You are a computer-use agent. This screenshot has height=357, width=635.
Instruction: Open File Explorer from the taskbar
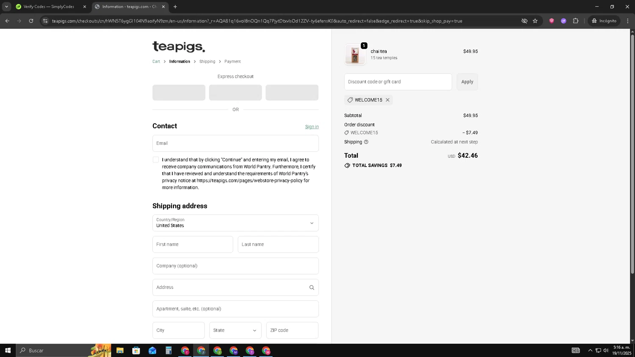[x=120, y=350]
